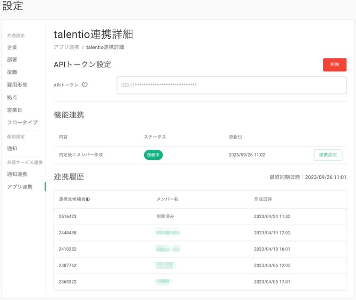The width and height of the screenshot is (356, 300).
Task: Open 拠点 in the sidebar
Action: coord(12,97)
